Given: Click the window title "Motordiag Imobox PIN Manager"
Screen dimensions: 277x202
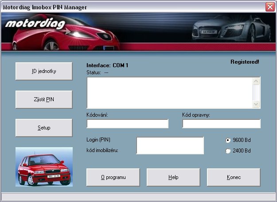Looking at the screenshot, I should click(45, 8).
